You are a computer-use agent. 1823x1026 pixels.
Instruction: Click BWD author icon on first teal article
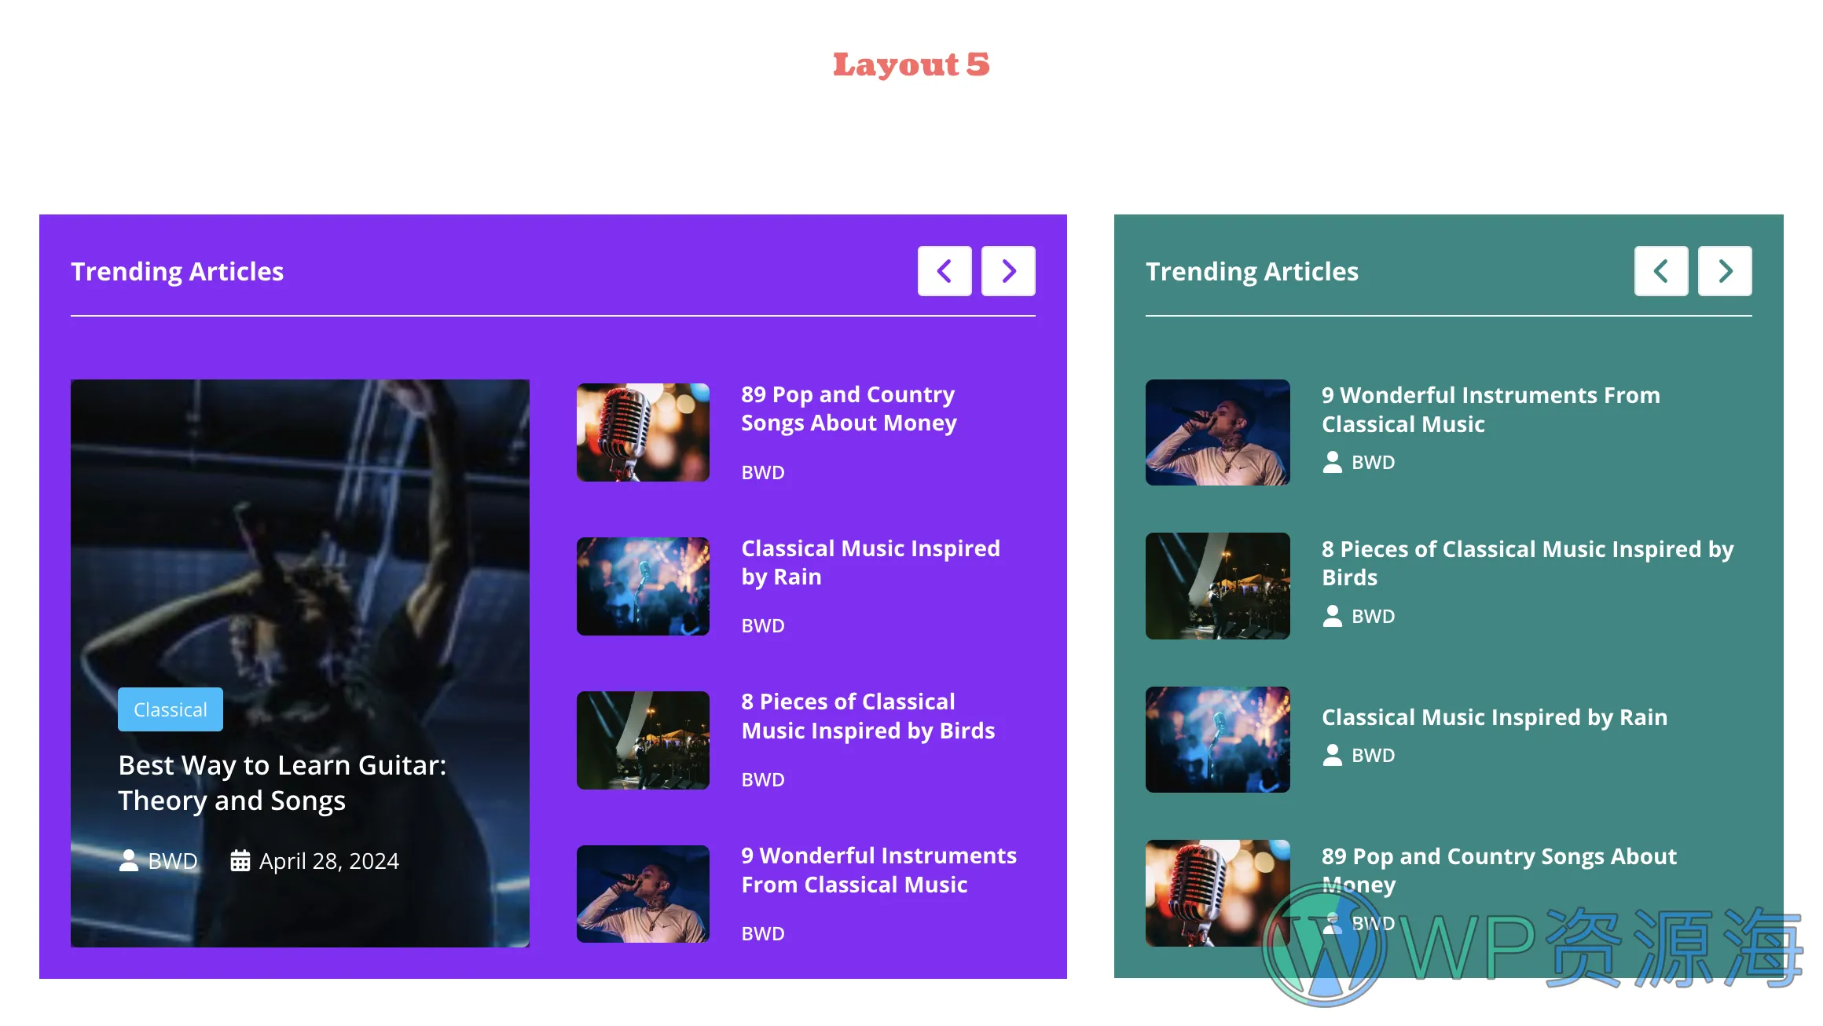(x=1332, y=460)
